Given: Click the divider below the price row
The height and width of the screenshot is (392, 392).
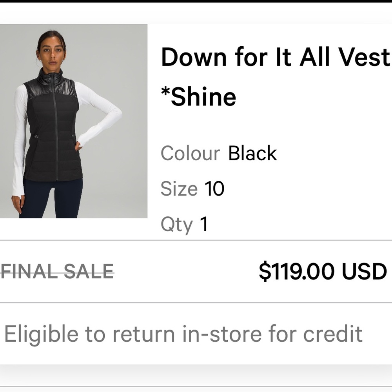Looking at the screenshot, I should click(196, 302).
